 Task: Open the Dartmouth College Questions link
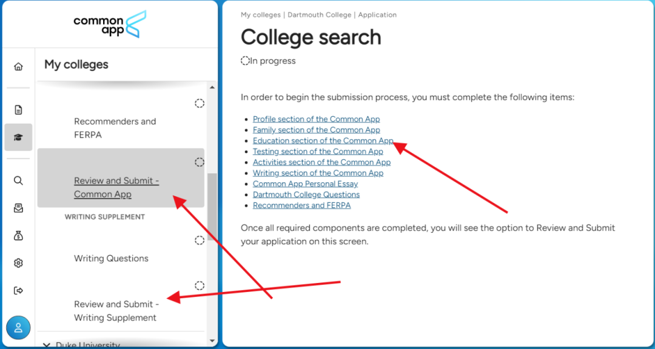click(306, 194)
